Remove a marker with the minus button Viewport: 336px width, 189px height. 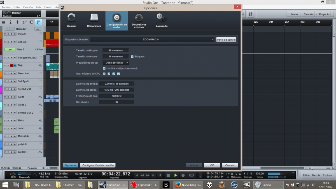(x=12, y=29)
